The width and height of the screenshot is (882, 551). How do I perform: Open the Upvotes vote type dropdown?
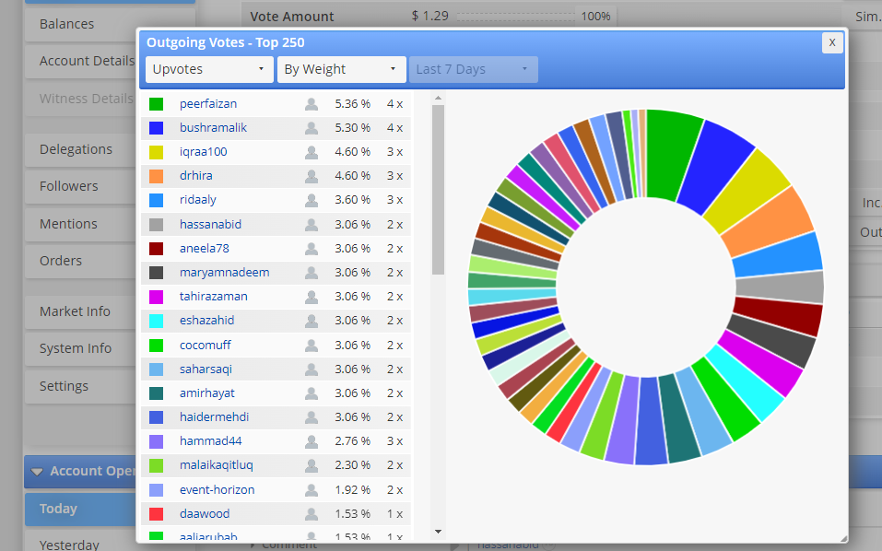pos(209,69)
